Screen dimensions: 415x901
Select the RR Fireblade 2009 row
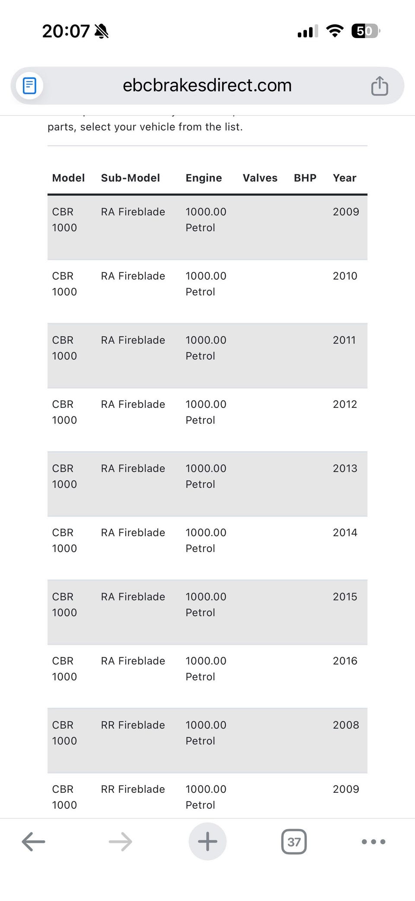click(x=207, y=797)
